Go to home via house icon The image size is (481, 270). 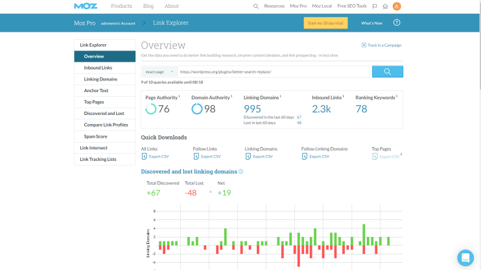point(385,6)
